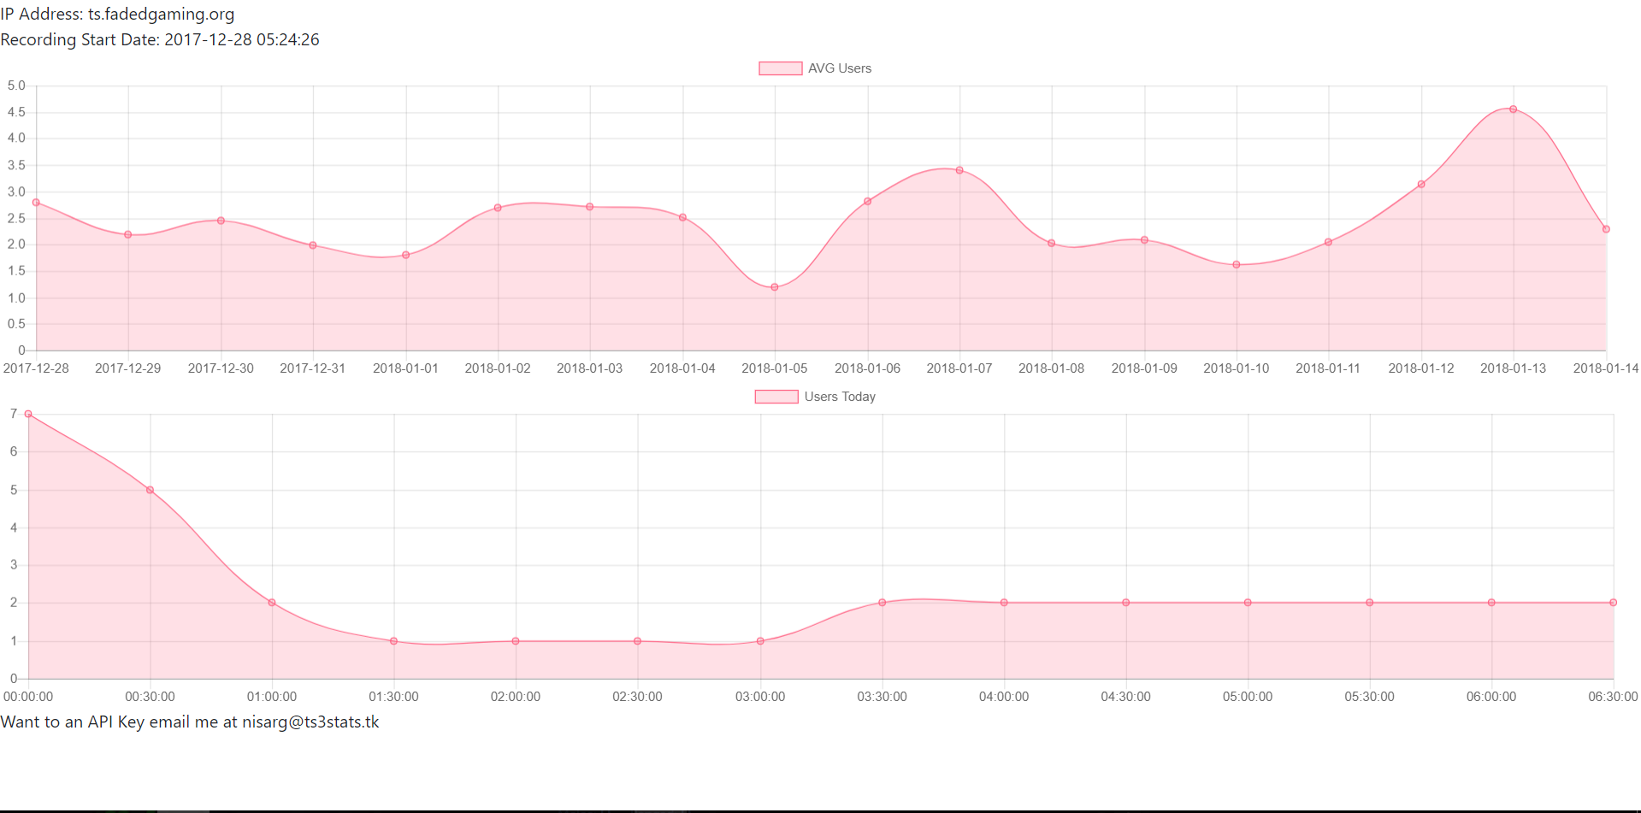Click the 2018-01-06 date axis label

click(x=867, y=368)
